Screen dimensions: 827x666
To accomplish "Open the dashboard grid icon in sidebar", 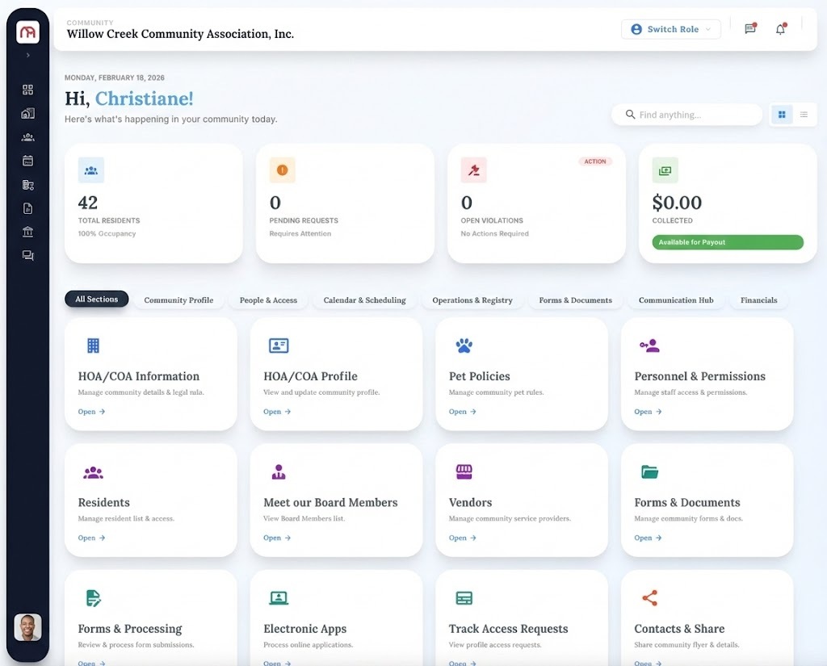I will pyautogui.click(x=28, y=90).
